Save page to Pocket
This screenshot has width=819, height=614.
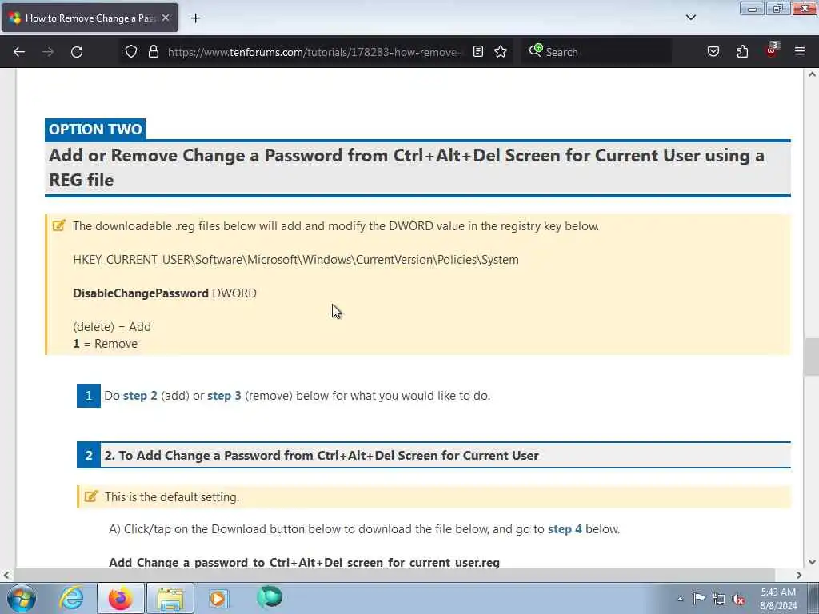713,51
